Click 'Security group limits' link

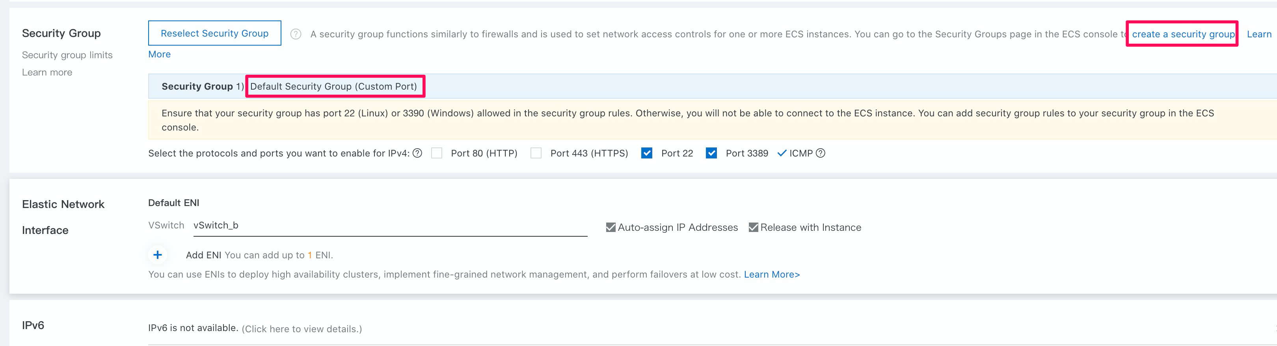pos(67,55)
